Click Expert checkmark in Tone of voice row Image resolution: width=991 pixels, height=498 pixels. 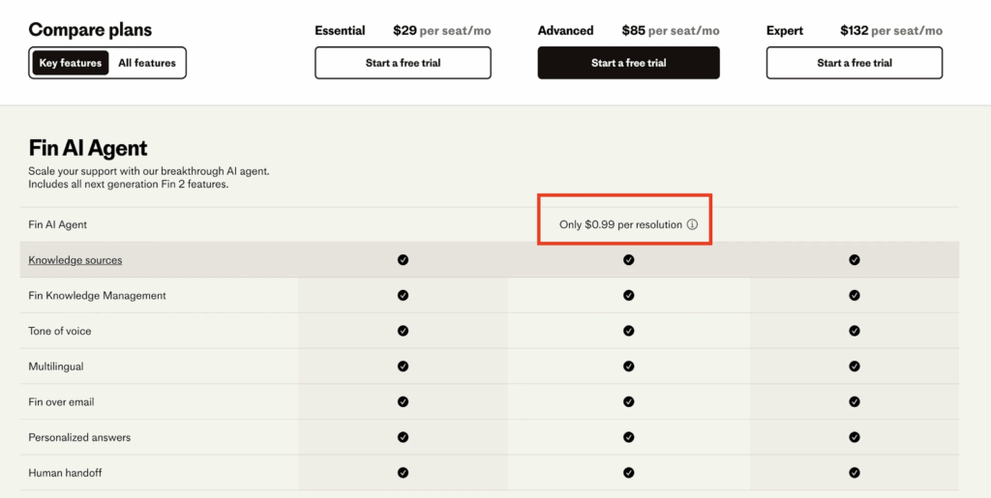click(854, 331)
